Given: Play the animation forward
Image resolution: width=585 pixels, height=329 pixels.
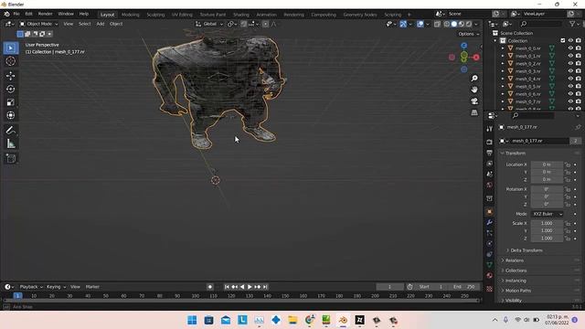Looking at the screenshot, I should pyautogui.click(x=250, y=287).
